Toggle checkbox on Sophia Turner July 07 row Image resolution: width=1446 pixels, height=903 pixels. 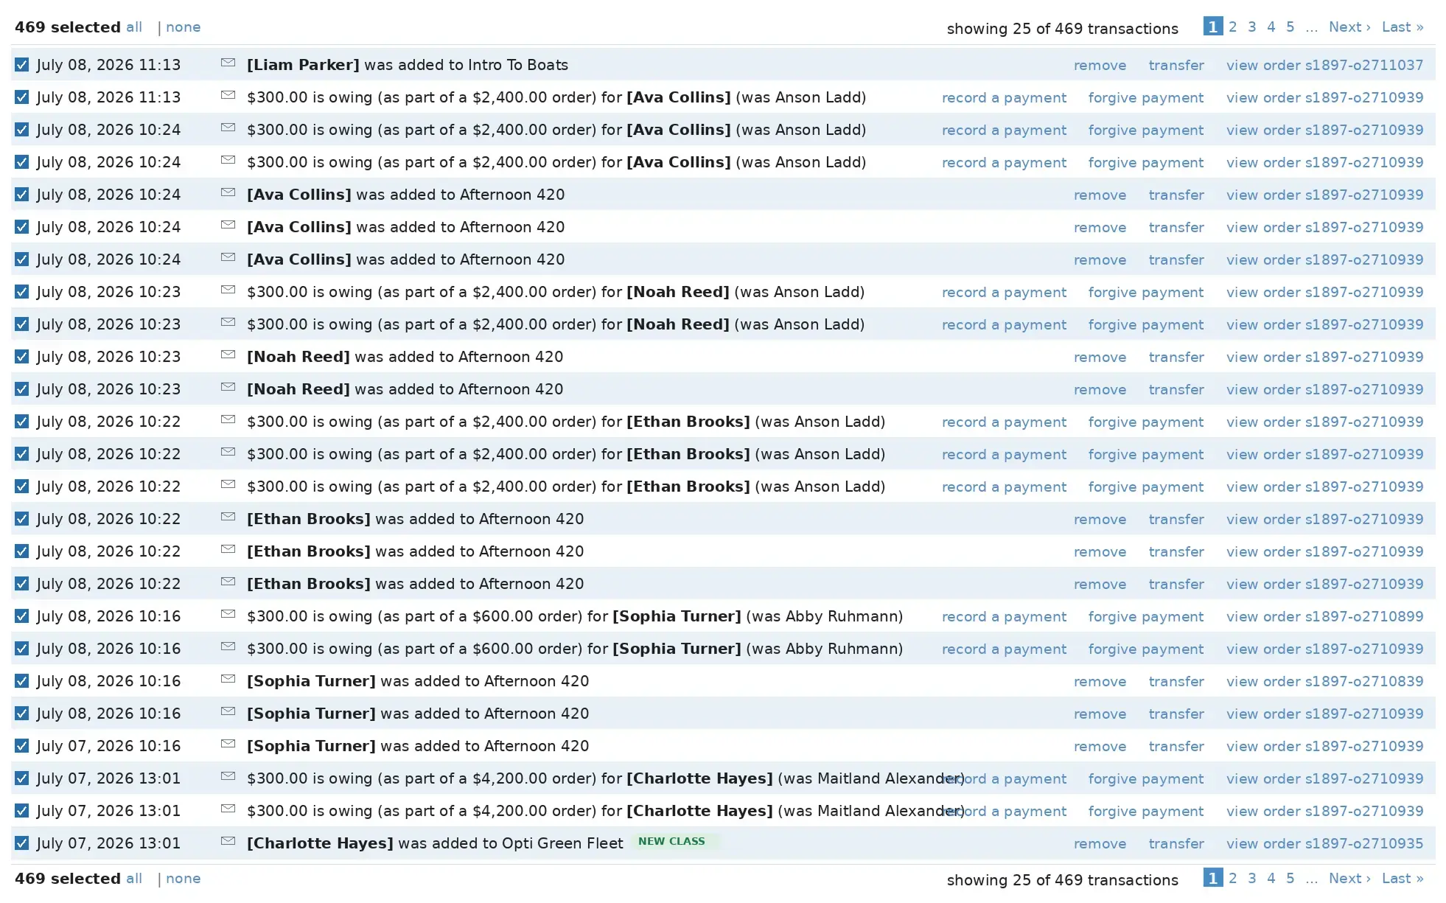pos(22,746)
